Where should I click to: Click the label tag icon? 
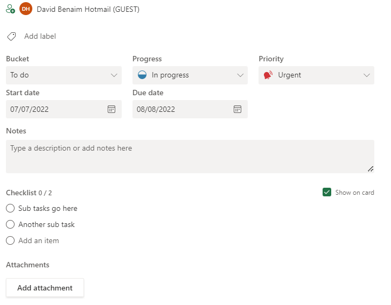(11, 37)
